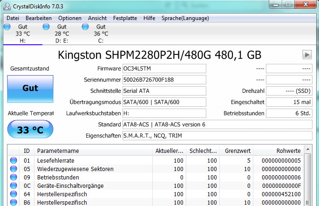Select Herstellerspezifisch text in row B6
319x206 pixels.
coord(62,203)
